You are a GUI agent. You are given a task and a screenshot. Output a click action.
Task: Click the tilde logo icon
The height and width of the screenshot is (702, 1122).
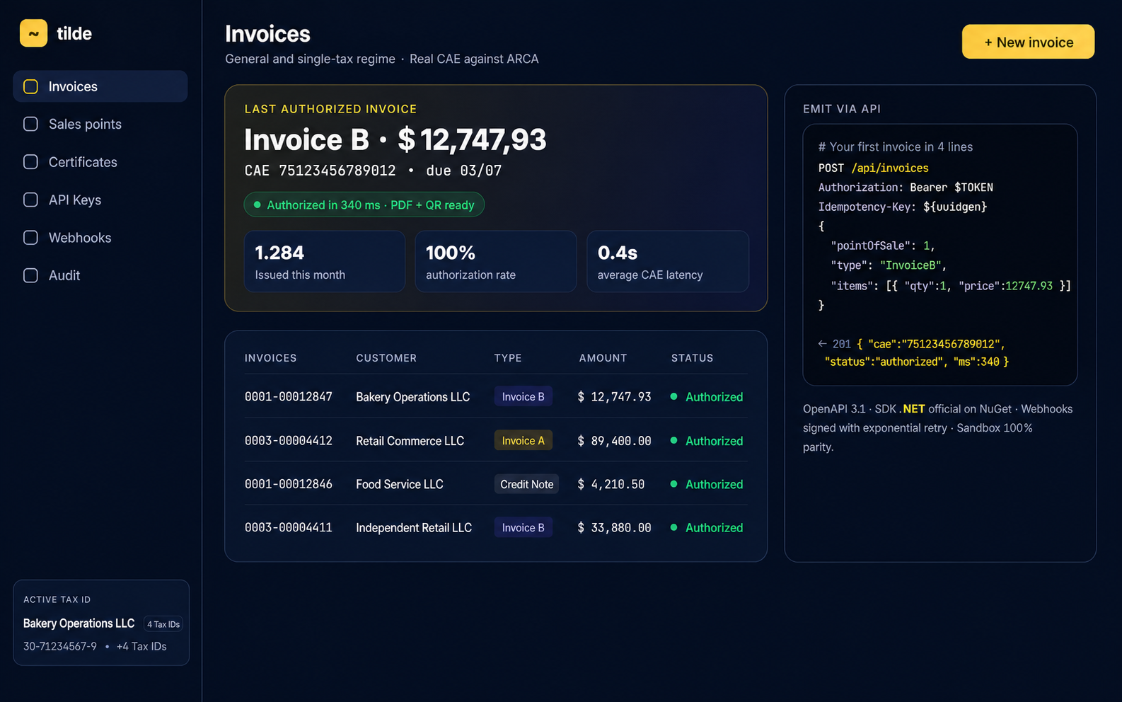pyautogui.click(x=33, y=33)
